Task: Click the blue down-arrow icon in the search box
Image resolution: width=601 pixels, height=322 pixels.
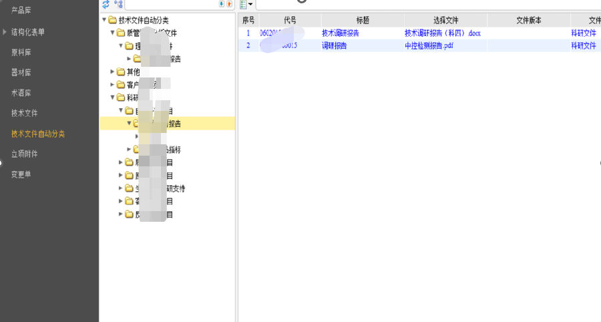Action: click(x=222, y=4)
